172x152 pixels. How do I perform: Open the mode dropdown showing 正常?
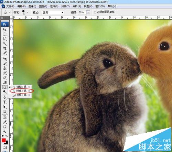[53, 12]
